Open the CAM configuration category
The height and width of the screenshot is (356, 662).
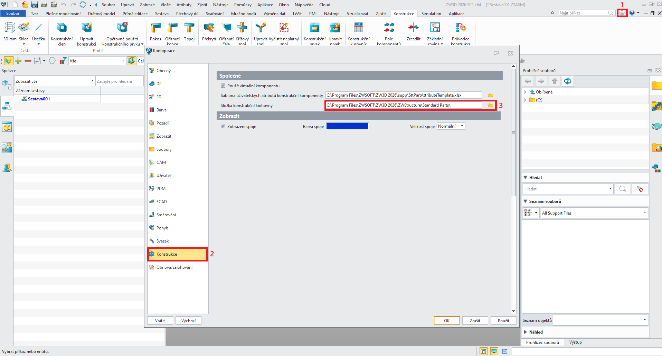[161, 162]
